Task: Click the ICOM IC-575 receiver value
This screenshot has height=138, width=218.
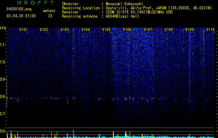Action: [139, 12]
